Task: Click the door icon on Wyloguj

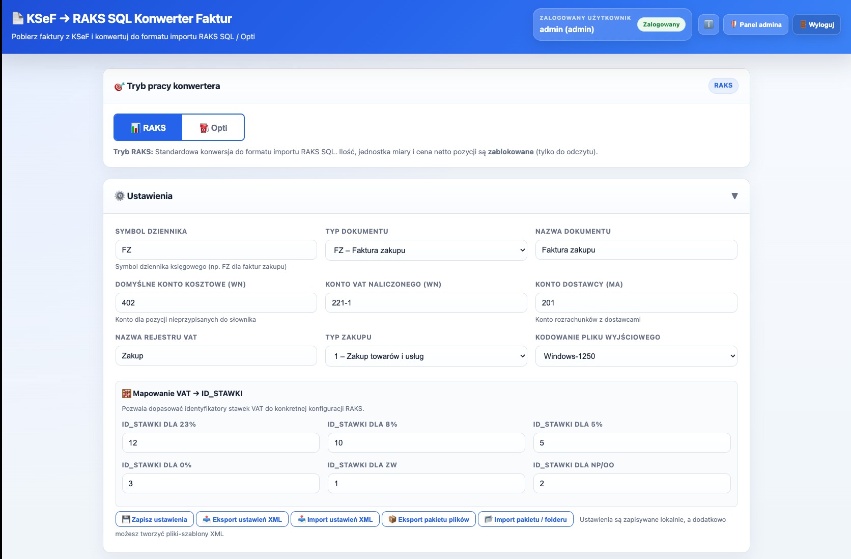Action: (x=803, y=24)
